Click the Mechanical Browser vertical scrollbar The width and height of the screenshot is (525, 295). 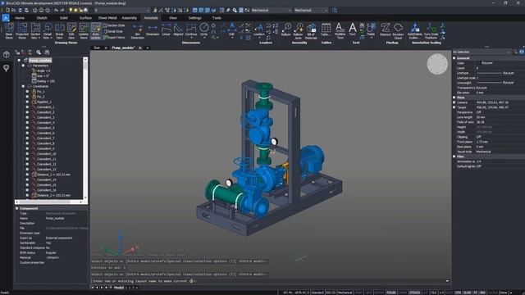pyautogui.click(x=85, y=128)
